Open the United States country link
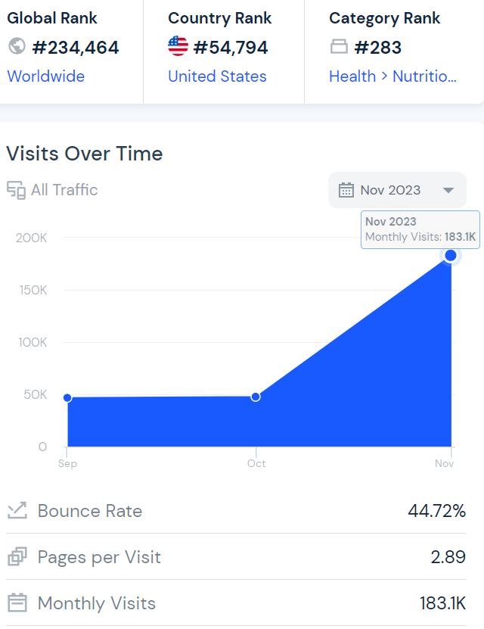Image resolution: width=484 pixels, height=629 pixels. click(217, 76)
